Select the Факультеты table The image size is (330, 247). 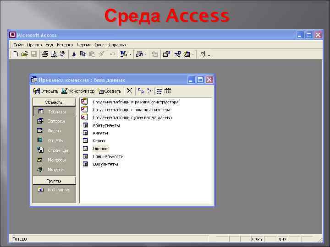point(100,164)
